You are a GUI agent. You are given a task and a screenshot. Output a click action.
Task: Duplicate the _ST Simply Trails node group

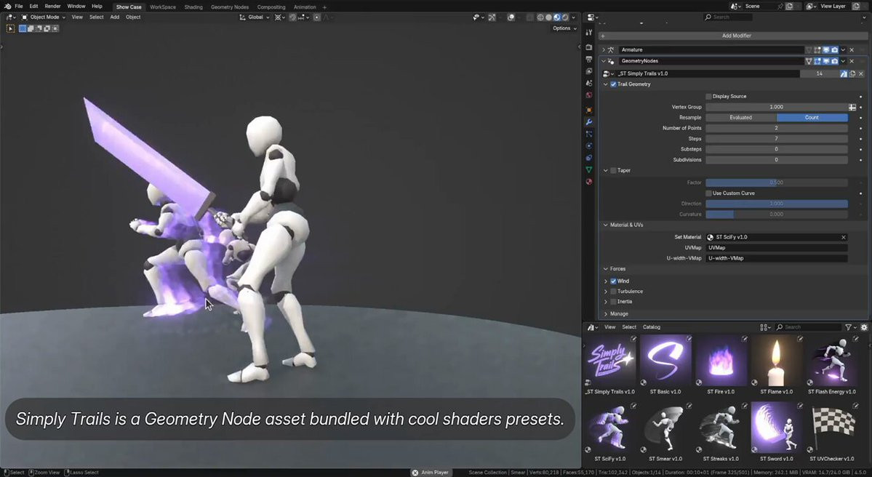click(852, 73)
